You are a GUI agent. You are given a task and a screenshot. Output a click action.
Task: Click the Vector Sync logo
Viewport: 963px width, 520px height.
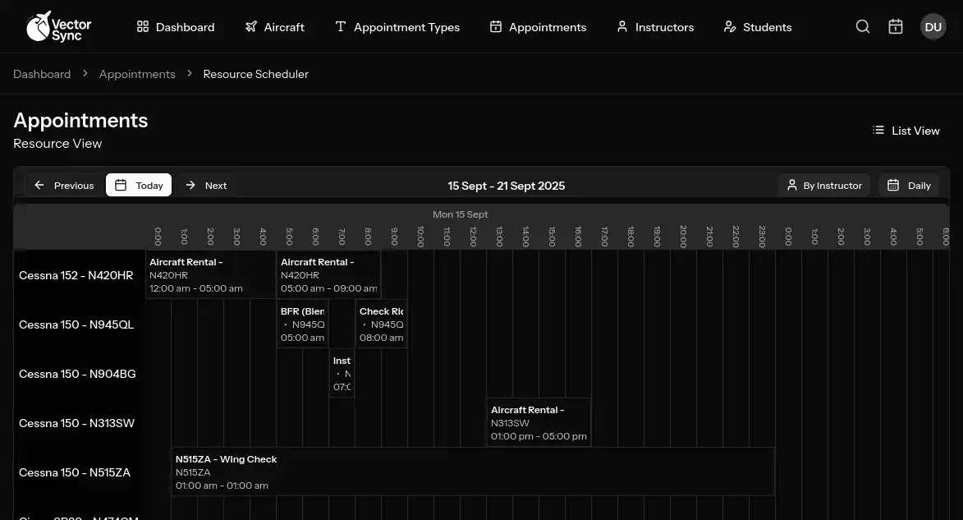pos(58,26)
